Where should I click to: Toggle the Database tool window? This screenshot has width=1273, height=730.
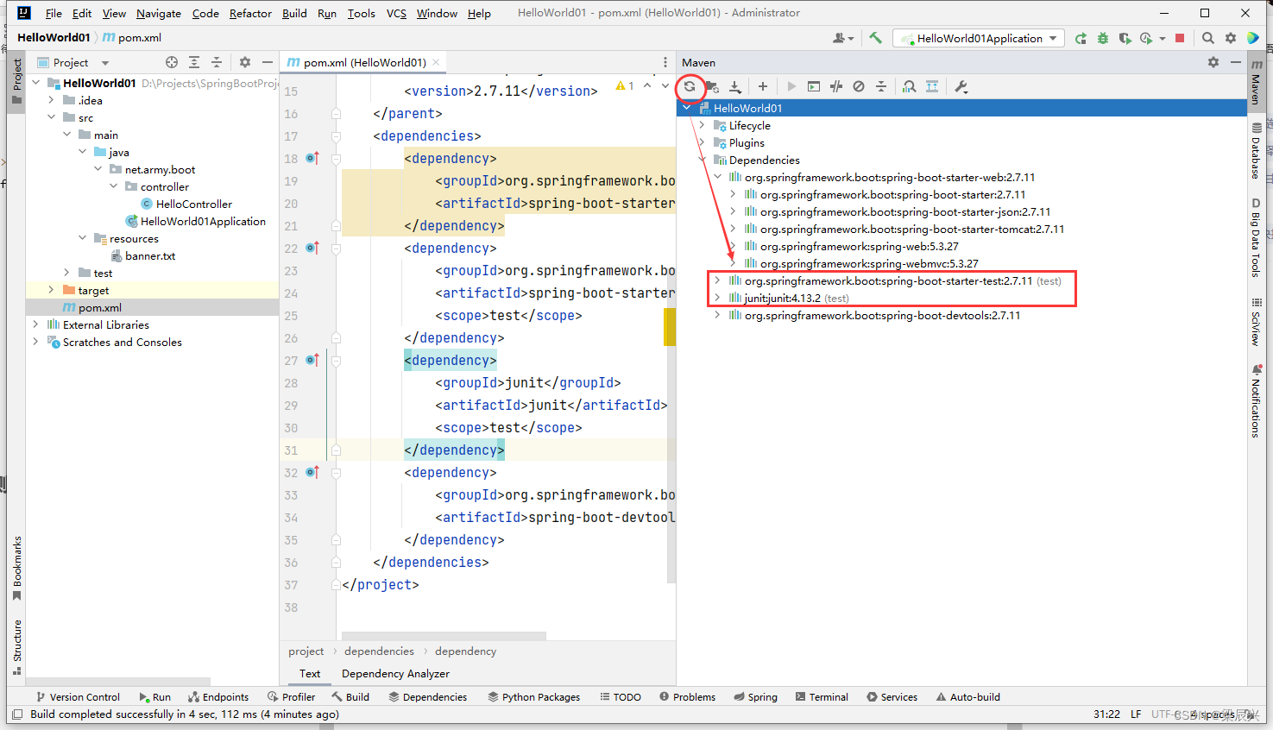tap(1257, 150)
